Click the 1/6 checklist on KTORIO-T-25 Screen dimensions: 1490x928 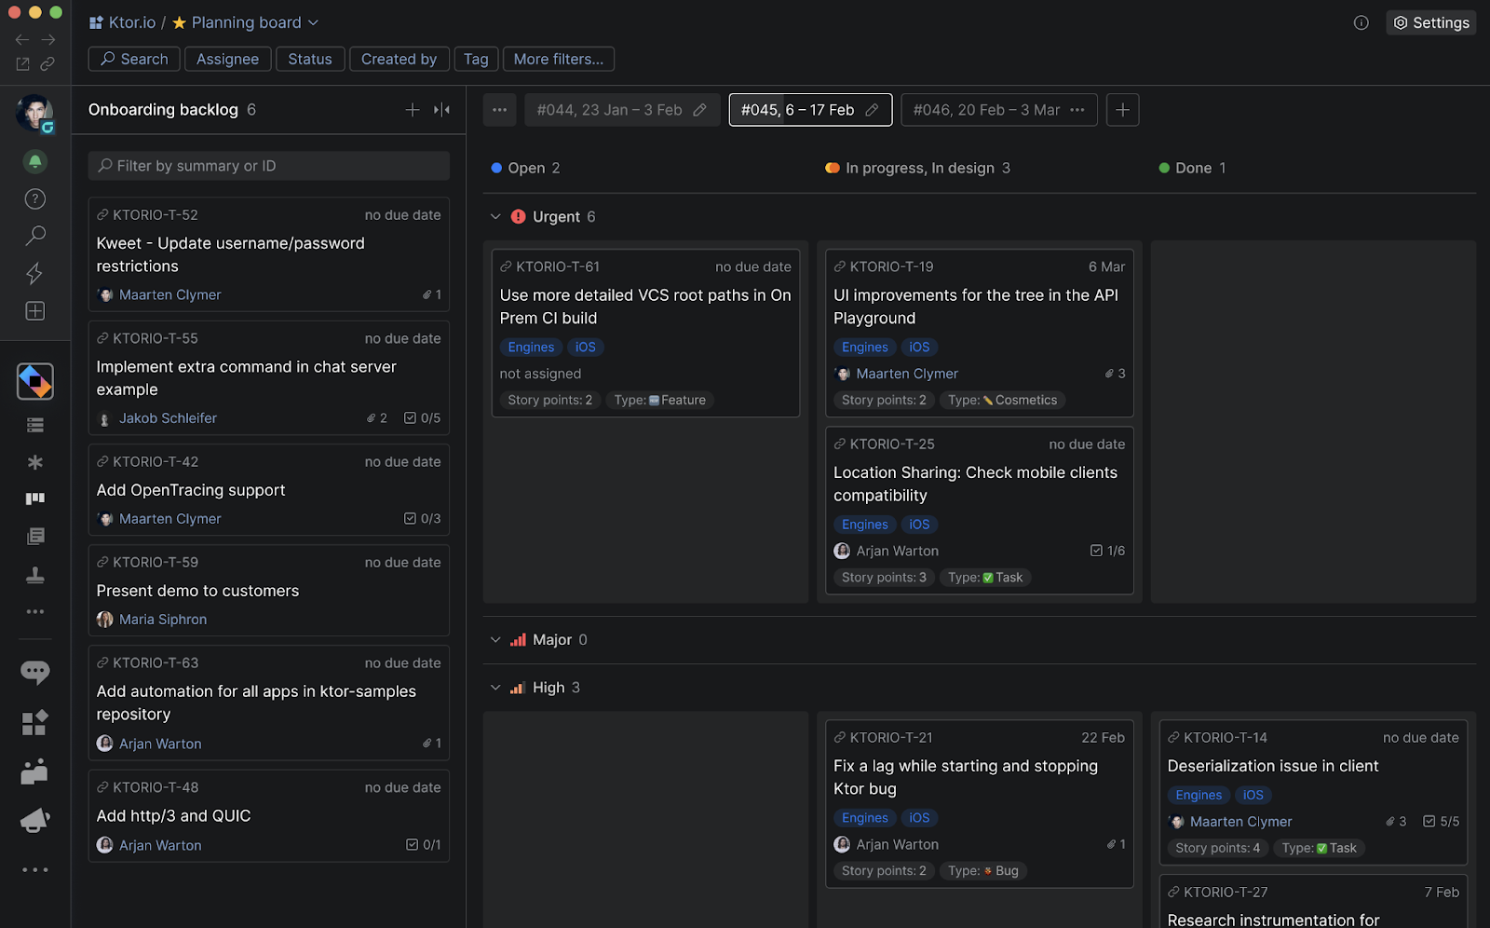click(x=1108, y=551)
